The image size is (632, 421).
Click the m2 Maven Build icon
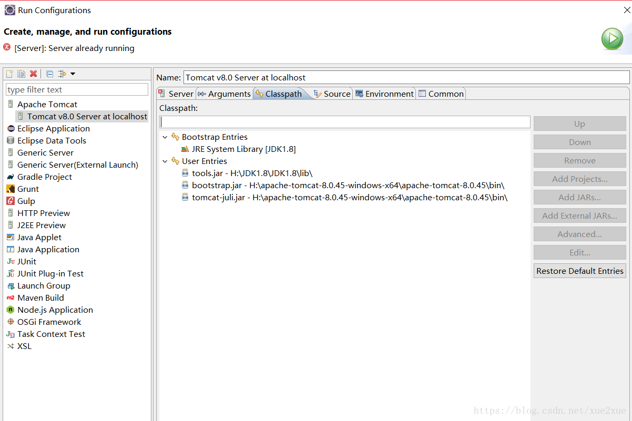pos(11,297)
